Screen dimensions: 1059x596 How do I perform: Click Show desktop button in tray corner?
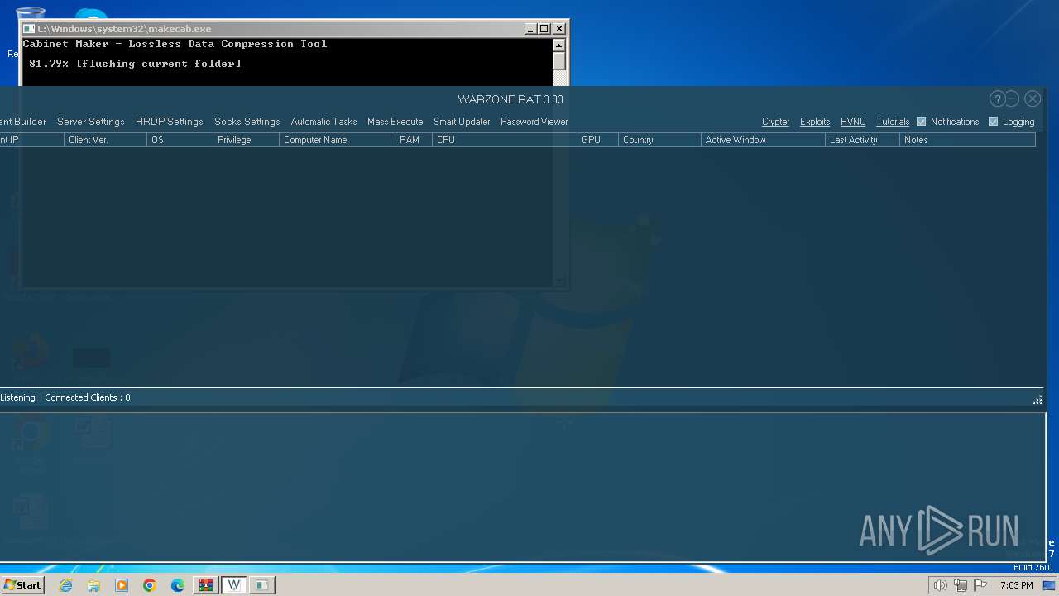pyautogui.click(x=1051, y=585)
